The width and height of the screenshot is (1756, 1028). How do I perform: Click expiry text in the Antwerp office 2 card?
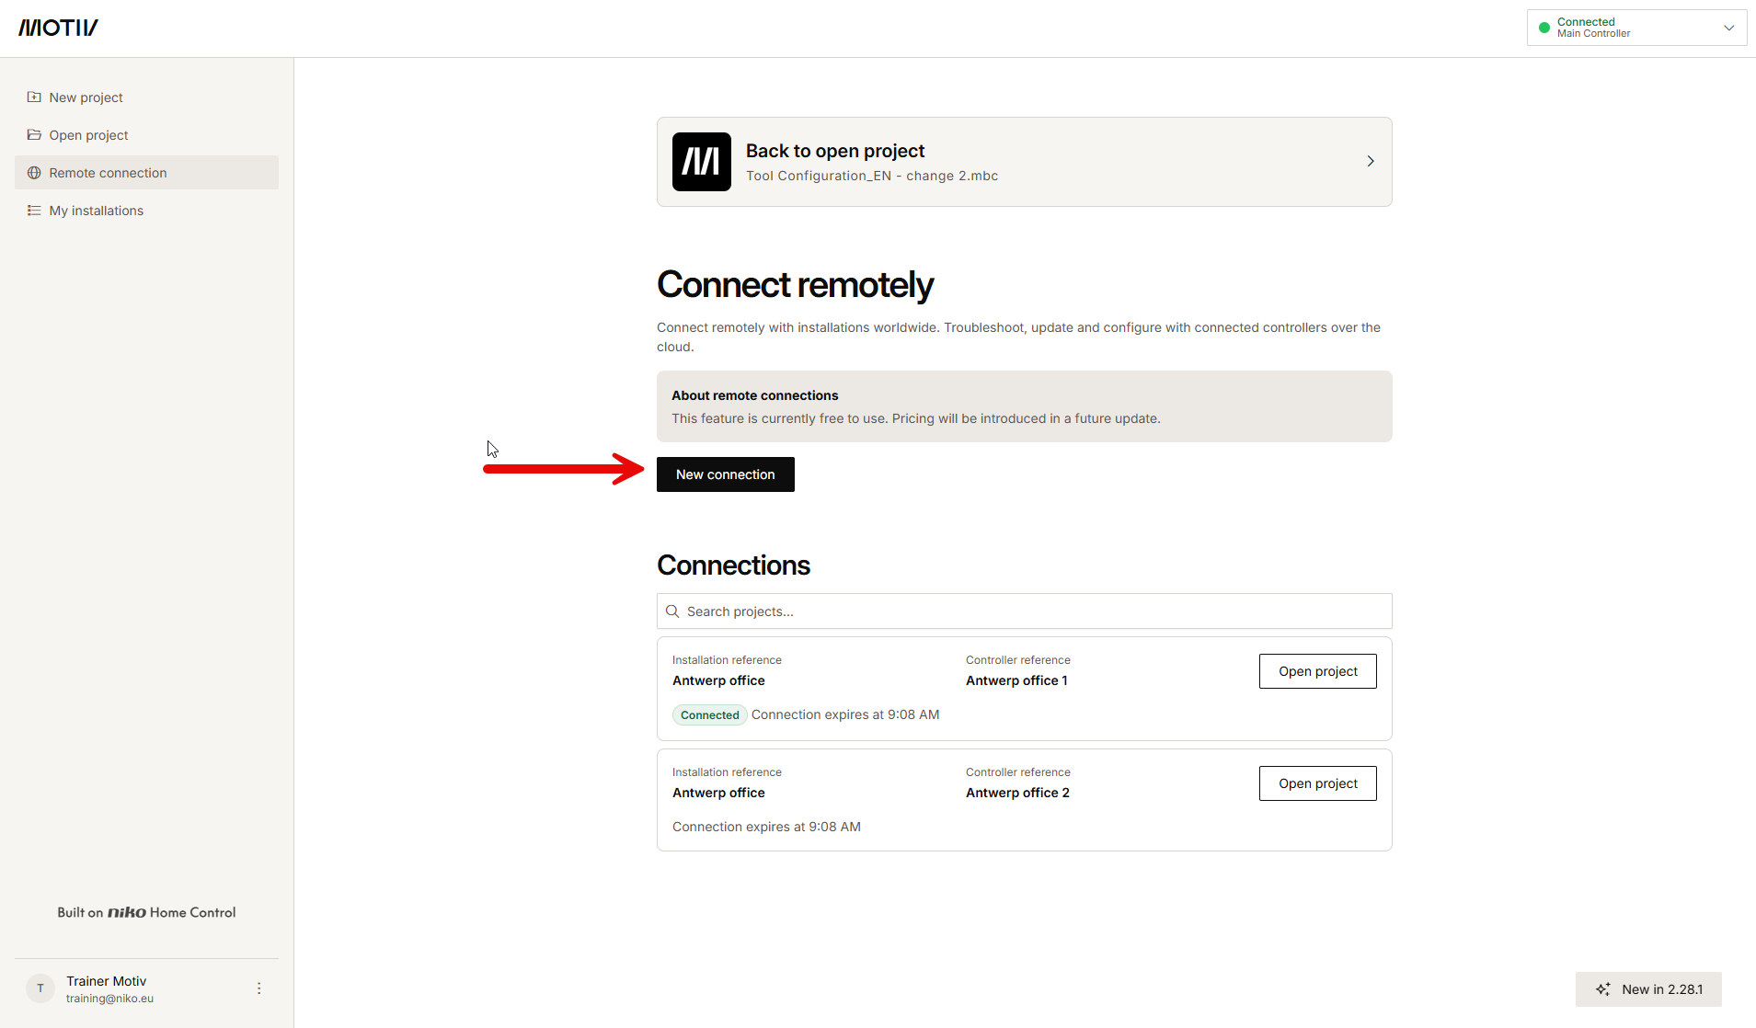pos(766,827)
